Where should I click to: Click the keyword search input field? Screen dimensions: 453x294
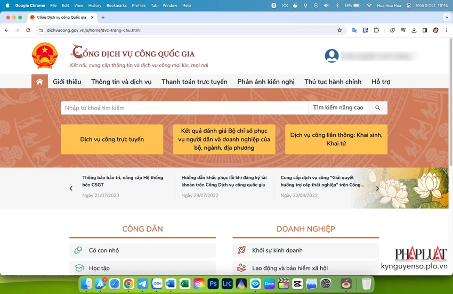184,108
